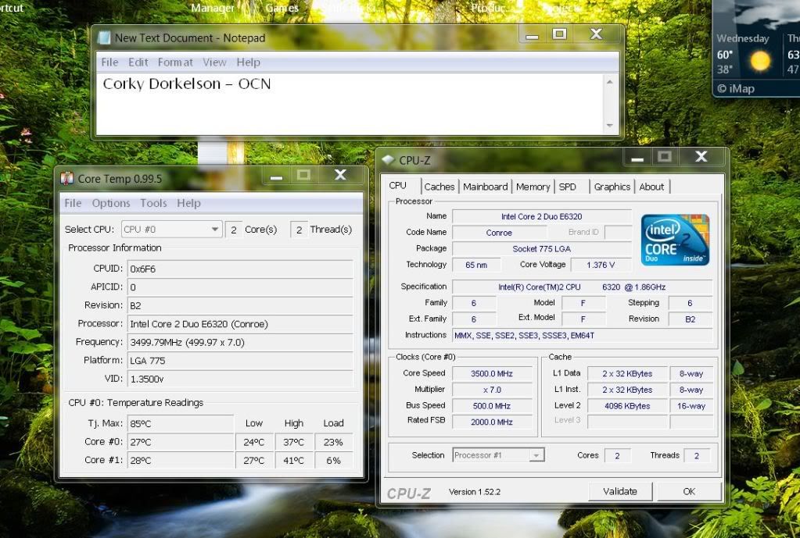The image size is (800, 538).
Task: Click the Instructions list MMX, SSE, SSE2
Action: 582,335
